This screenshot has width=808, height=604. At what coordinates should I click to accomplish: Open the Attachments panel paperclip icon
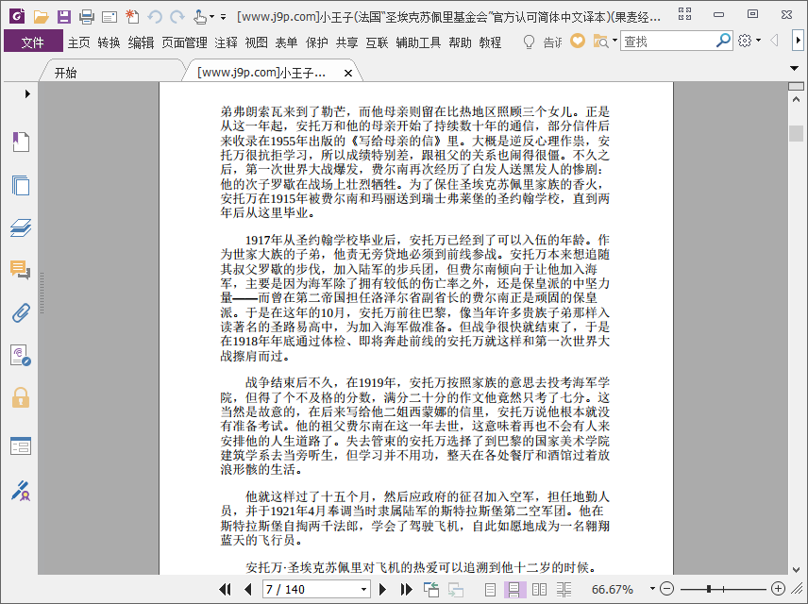21,312
